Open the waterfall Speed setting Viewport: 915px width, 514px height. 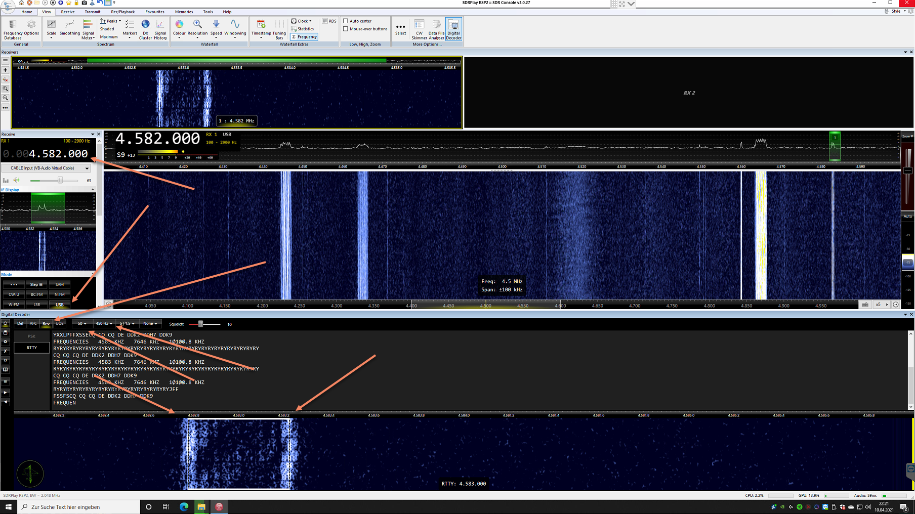click(216, 29)
